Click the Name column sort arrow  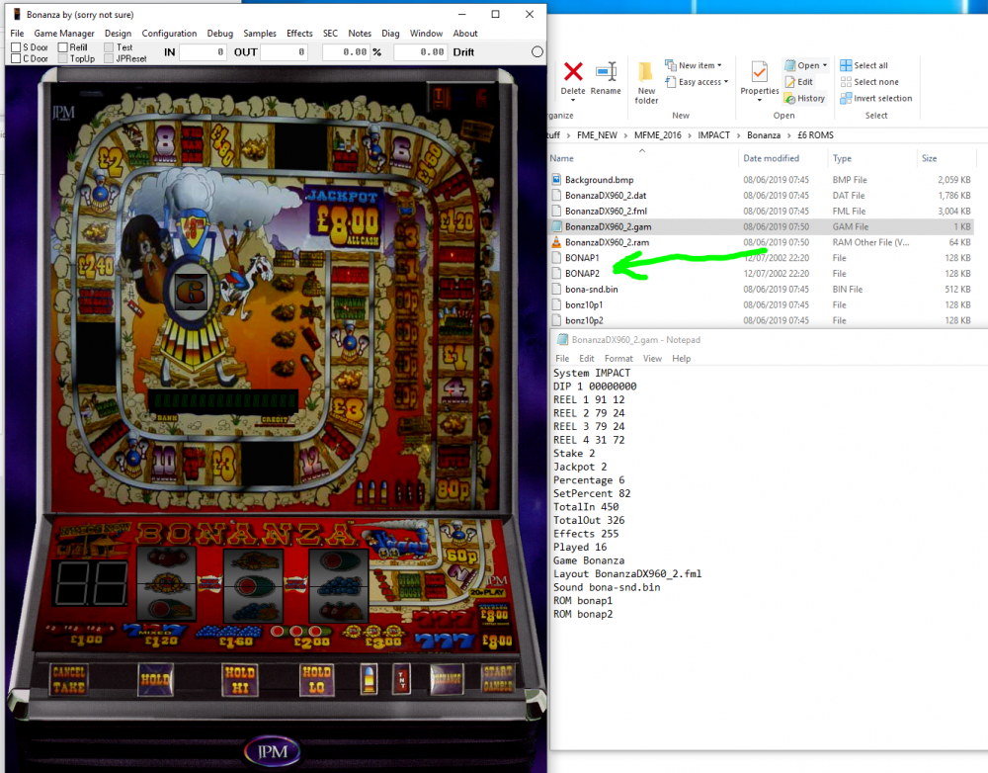(x=642, y=150)
